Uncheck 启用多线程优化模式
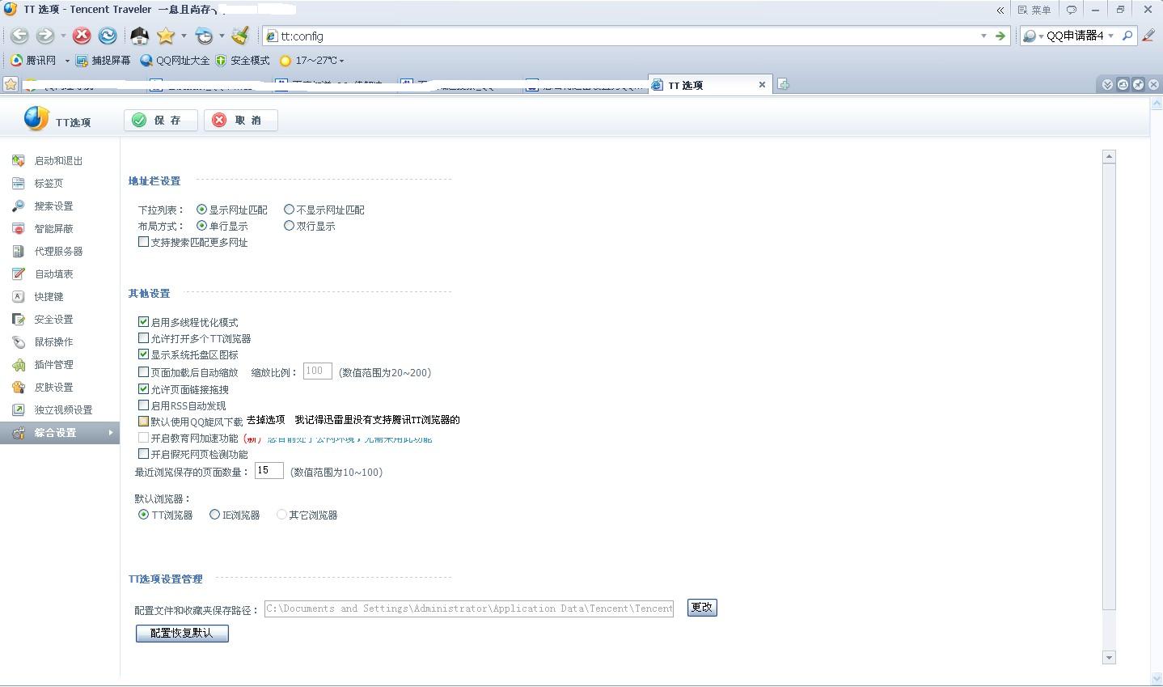This screenshot has height=687, width=1163. pyautogui.click(x=143, y=322)
